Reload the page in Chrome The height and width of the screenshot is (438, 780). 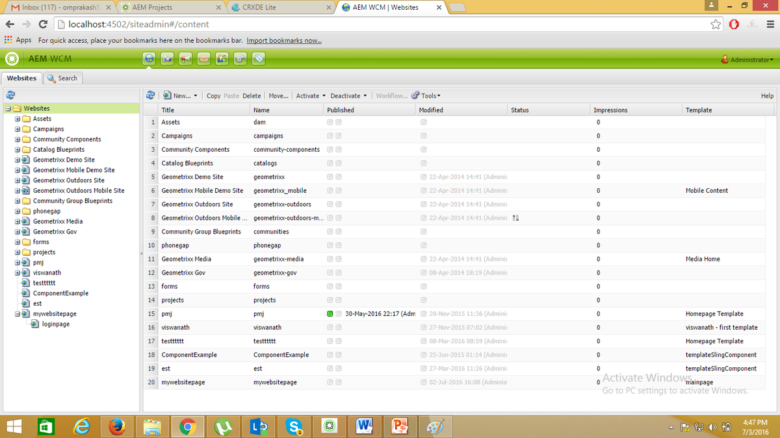43,25
